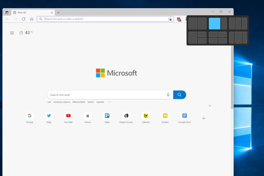Snap to bottom-right quadrant of four-grid layout

point(223,41)
